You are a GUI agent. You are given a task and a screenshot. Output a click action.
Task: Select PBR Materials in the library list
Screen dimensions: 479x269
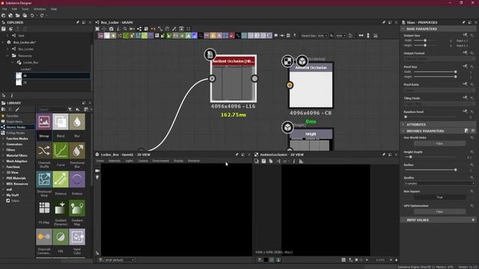(x=16, y=178)
